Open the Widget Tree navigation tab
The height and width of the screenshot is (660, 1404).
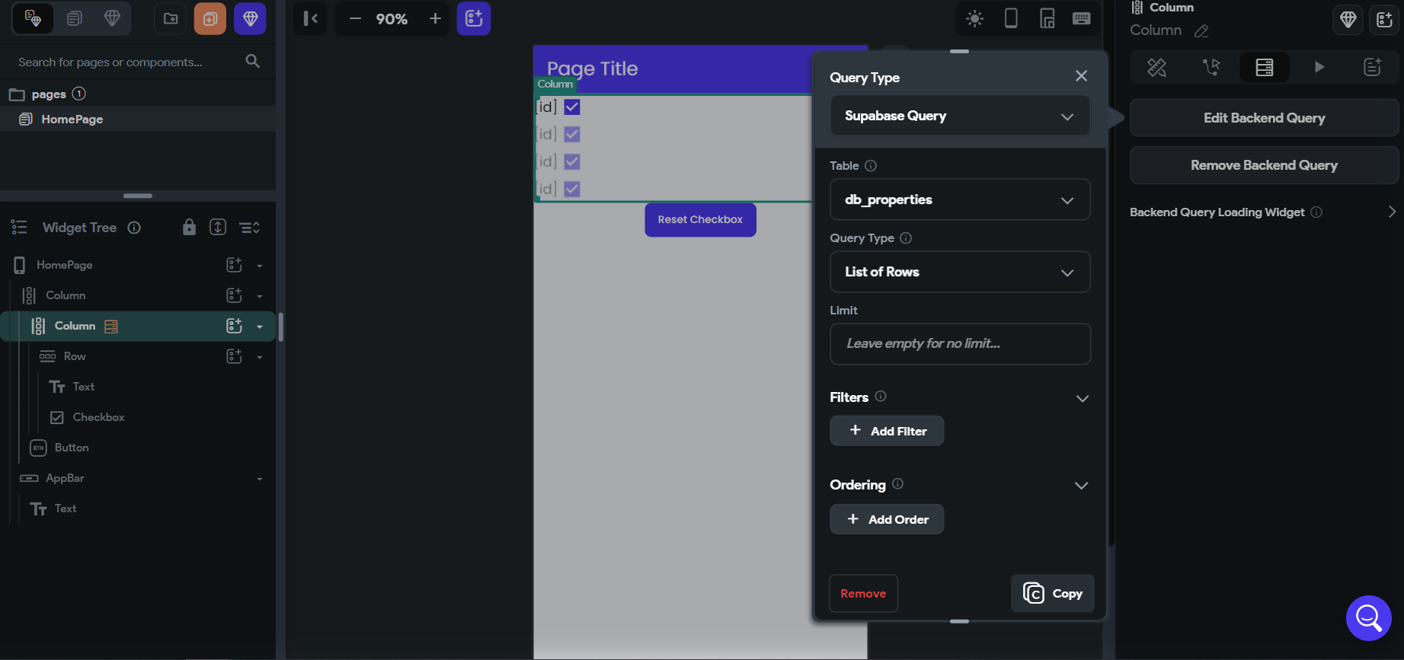(x=33, y=18)
